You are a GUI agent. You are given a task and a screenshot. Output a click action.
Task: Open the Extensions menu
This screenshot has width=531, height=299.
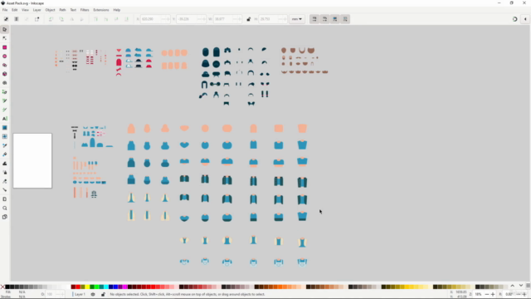point(101,10)
